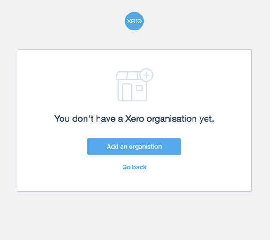Click the circle surrounding the plus sign

[146, 75]
